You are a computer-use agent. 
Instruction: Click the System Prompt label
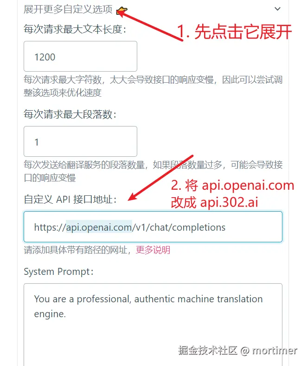click(58, 272)
